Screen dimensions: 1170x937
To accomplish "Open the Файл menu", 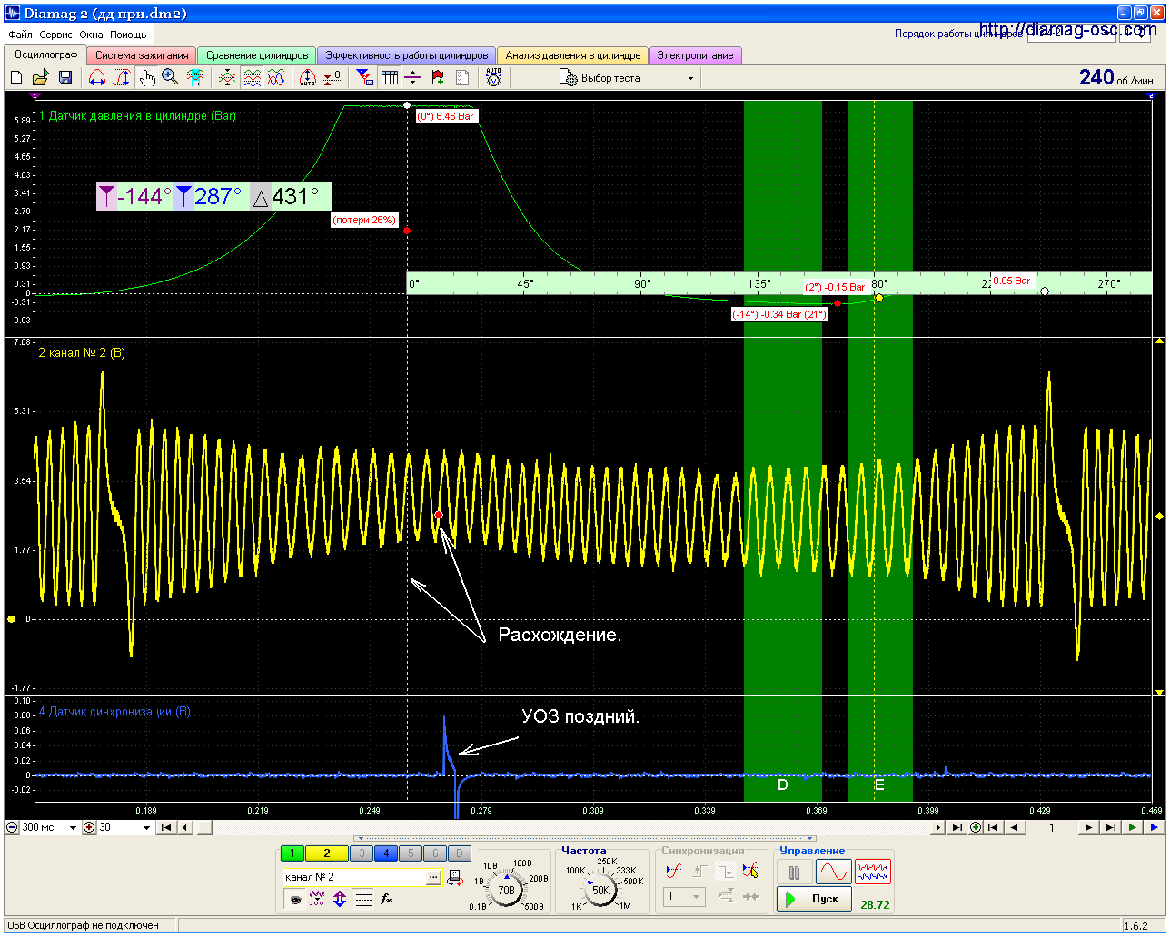I will click(20, 35).
